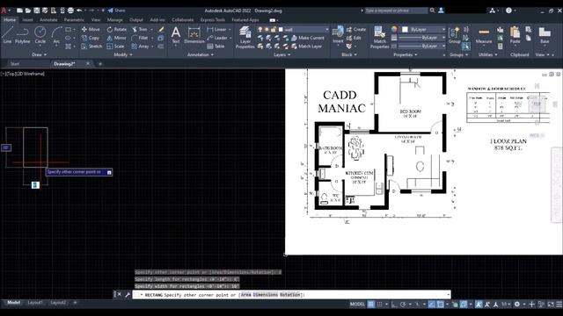Use the Trim tool

click(x=139, y=29)
